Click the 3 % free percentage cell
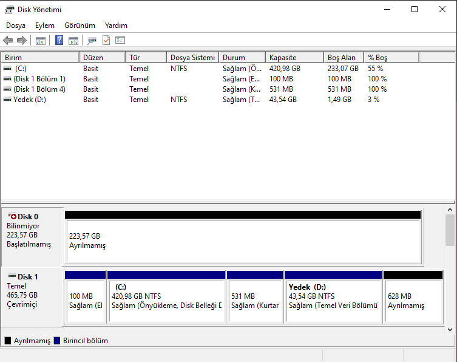 pos(374,100)
